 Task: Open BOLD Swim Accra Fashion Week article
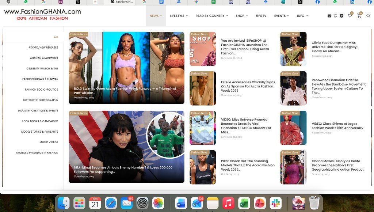coord(125,91)
